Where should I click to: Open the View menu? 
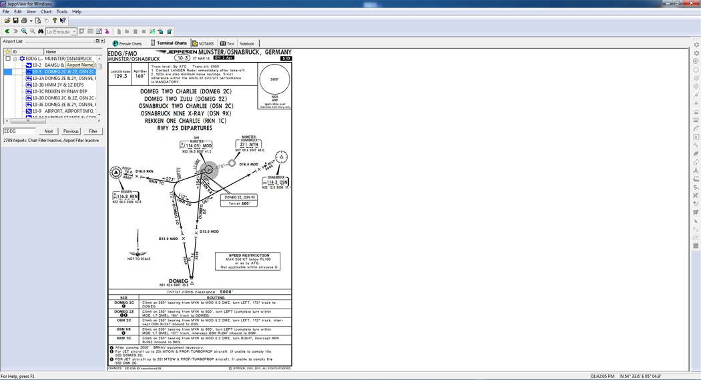[31, 11]
